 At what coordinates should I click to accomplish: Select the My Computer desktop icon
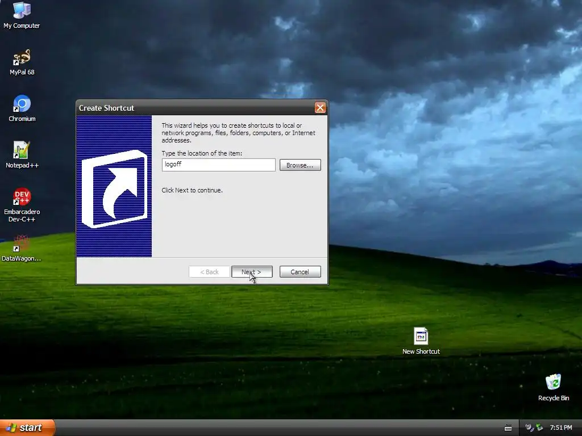pos(22,15)
